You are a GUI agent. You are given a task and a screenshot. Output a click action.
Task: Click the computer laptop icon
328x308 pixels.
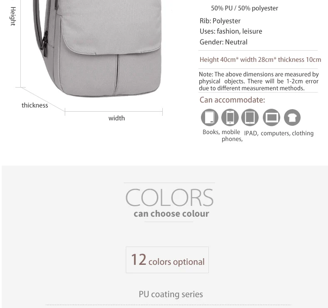click(272, 117)
